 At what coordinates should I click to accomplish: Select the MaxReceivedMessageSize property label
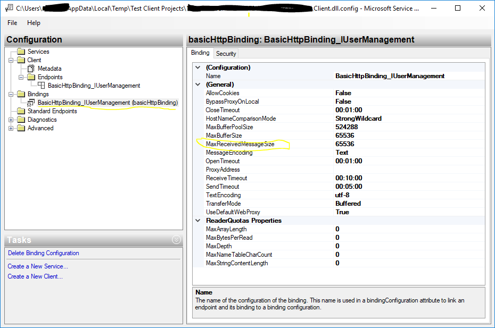tap(240, 144)
